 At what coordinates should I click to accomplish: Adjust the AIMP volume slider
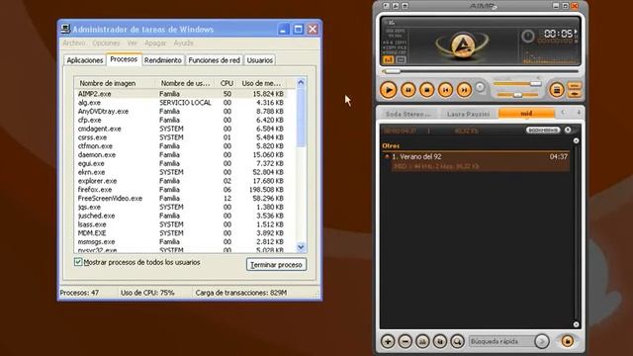(x=517, y=83)
